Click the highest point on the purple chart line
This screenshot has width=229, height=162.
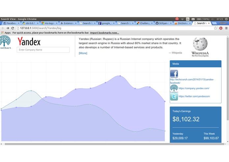[x=120, y=76]
